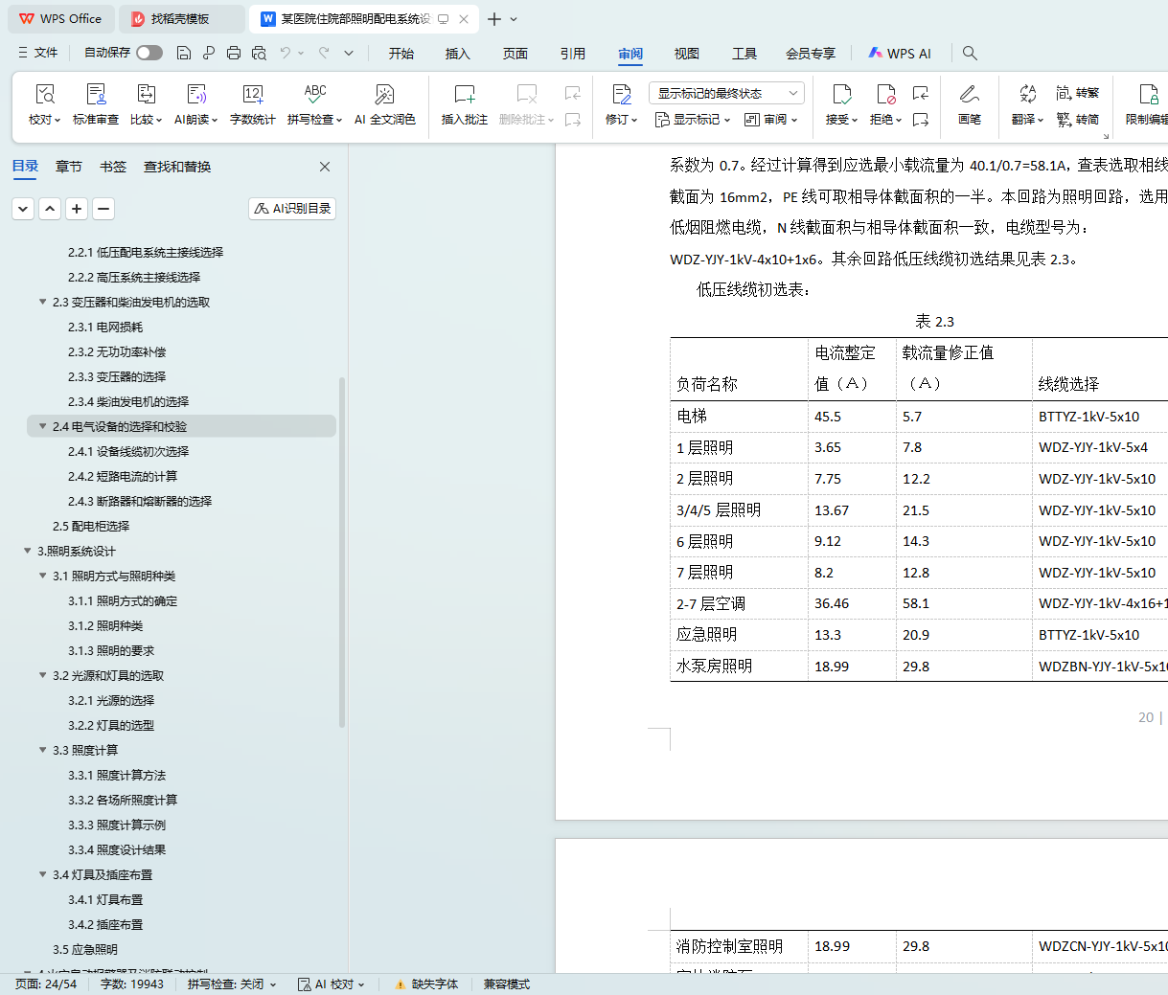Click the 插入批注 insert comment icon
Image resolution: width=1168 pixels, height=995 pixels.
464,95
